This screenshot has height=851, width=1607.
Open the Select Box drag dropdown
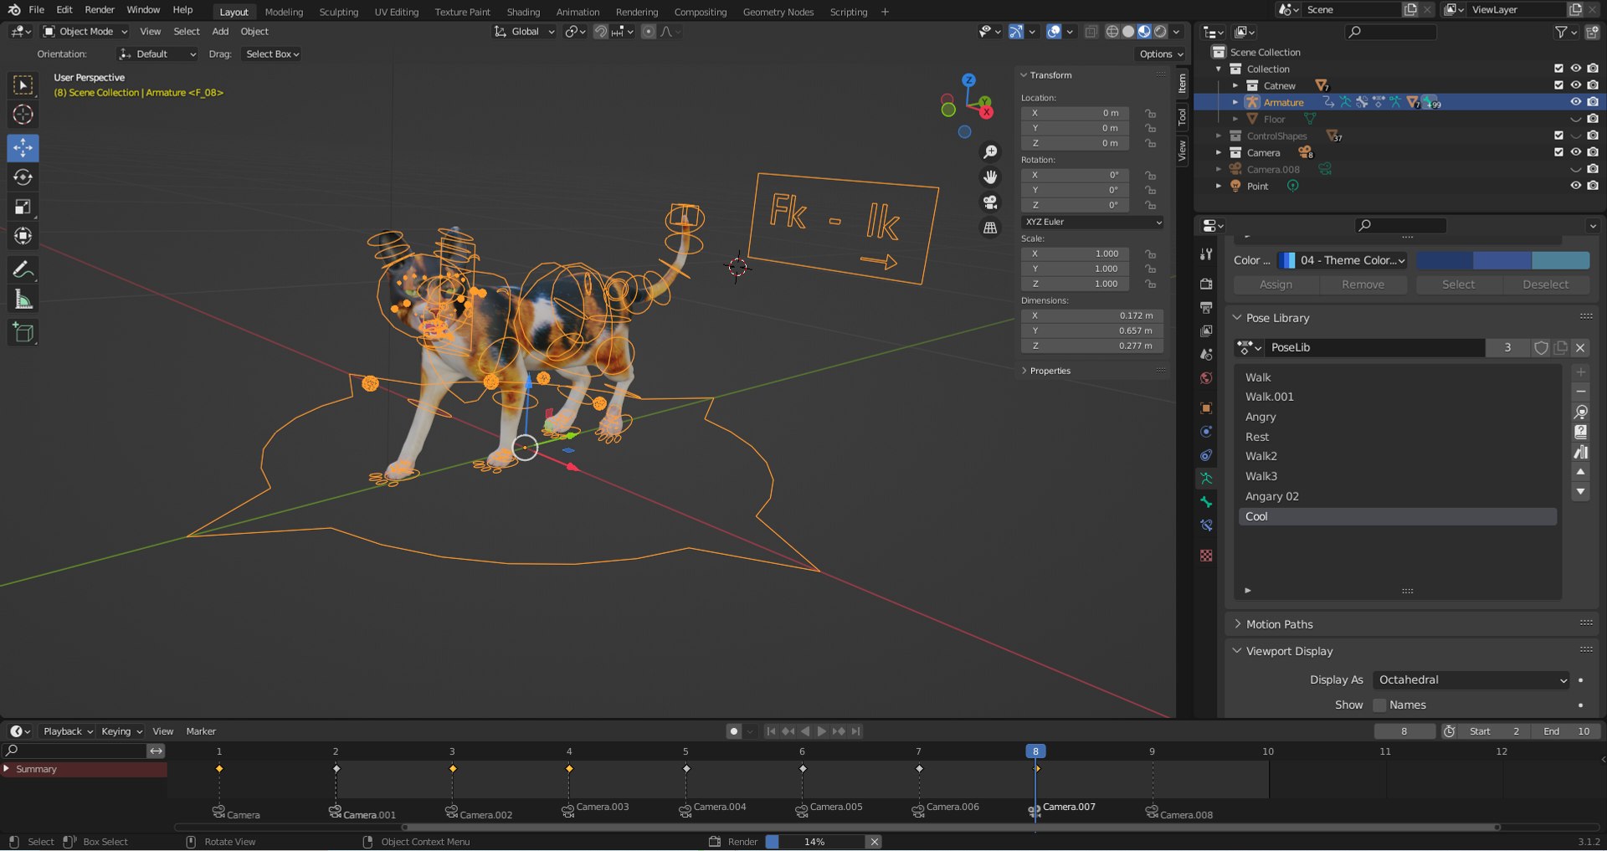[272, 54]
